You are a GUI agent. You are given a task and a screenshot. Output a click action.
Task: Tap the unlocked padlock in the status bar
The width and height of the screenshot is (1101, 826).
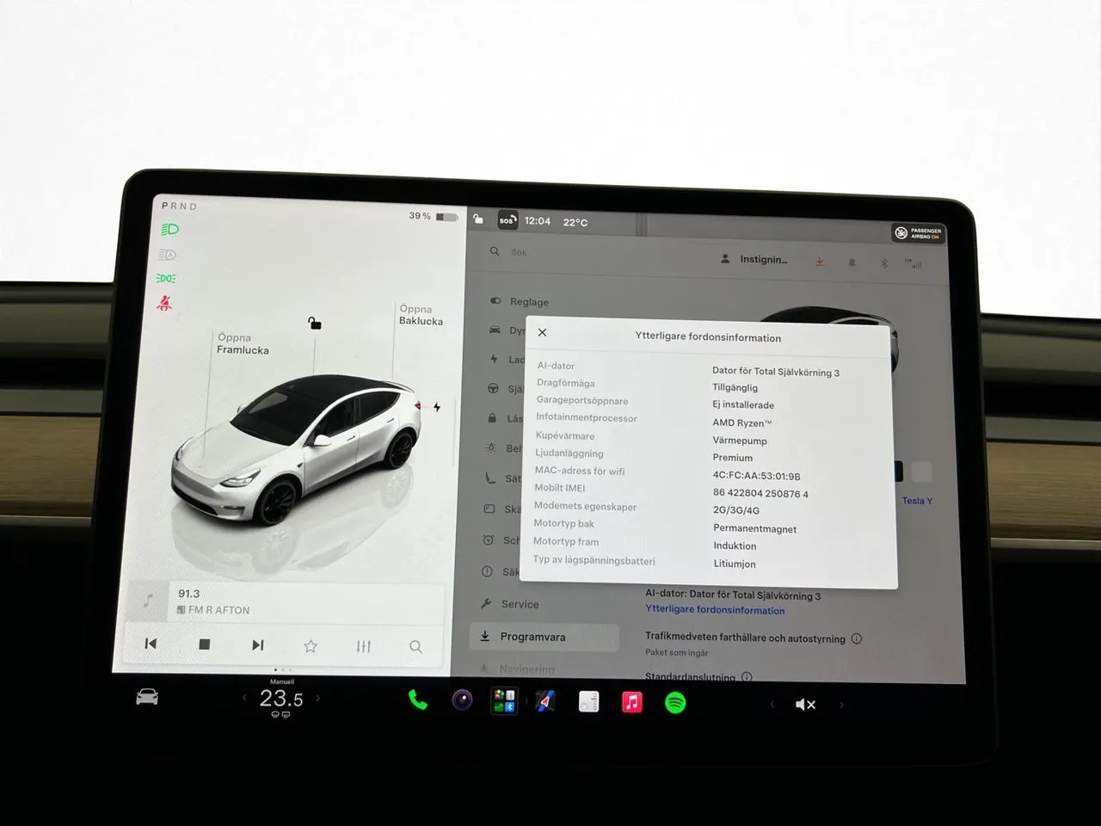pyautogui.click(x=478, y=219)
